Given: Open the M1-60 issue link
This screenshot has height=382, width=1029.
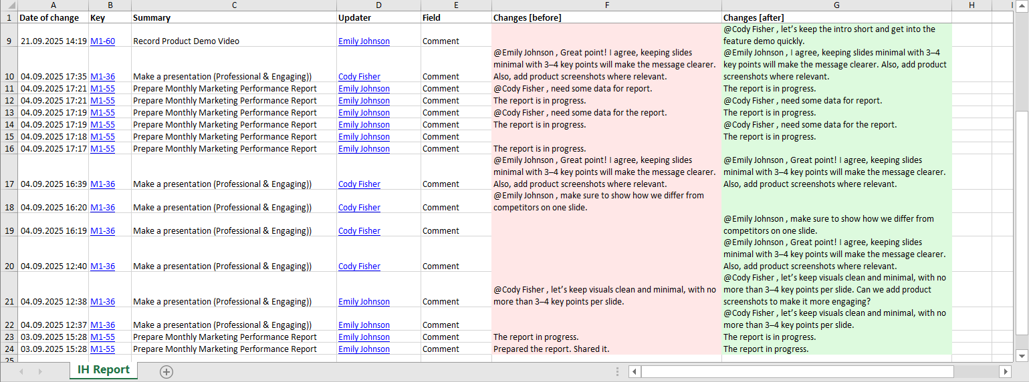Looking at the screenshot, I should click(x=102, y=41).
